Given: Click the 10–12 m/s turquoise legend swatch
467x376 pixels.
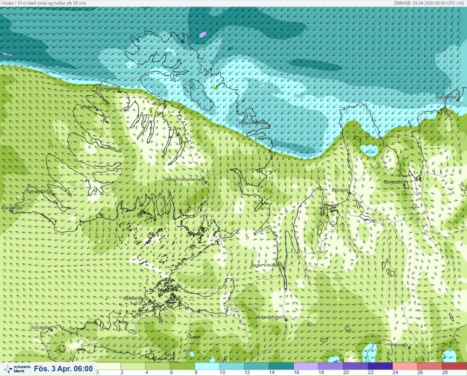Looking at the screenshot, I should pyautogui.click(x=232, y=366).
